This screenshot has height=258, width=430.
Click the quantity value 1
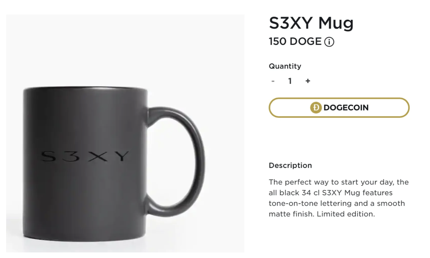(x=290, y=81)
